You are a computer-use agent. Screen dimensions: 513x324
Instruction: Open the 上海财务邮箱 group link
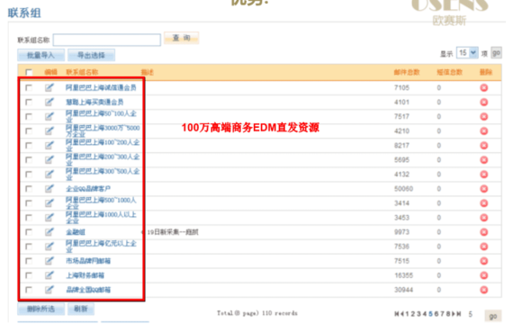(85, 275)
